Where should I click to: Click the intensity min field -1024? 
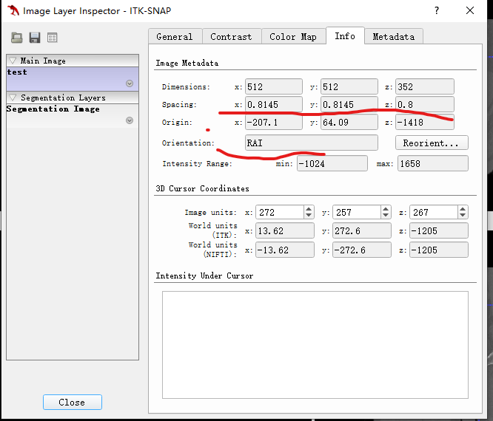(x=332, y=163)
